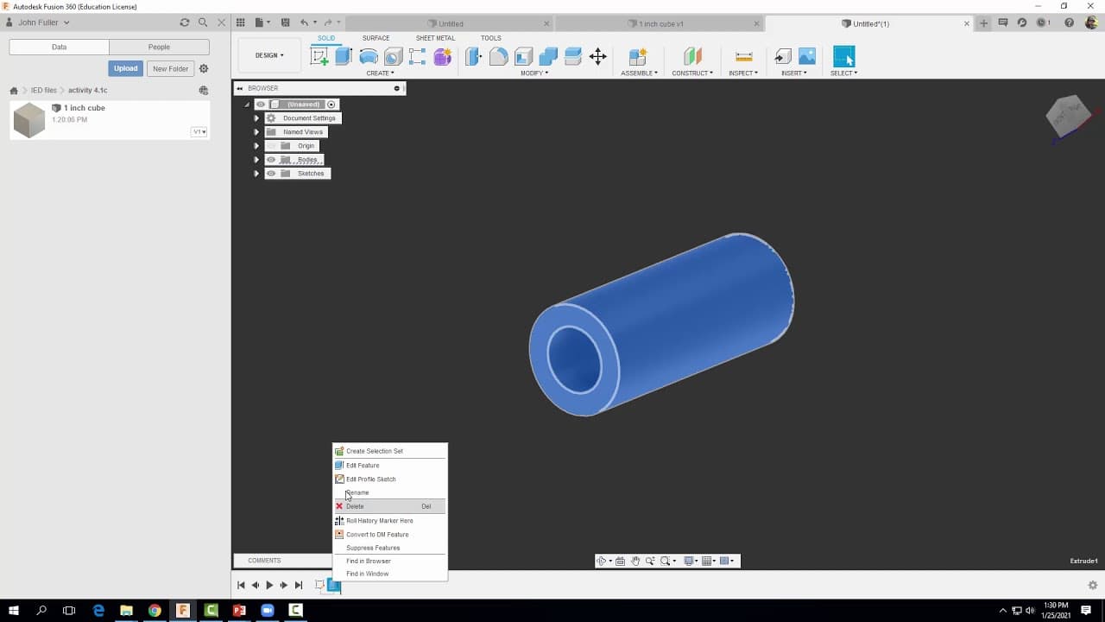The width and height of the screenshot is (1105, 622).
Task: Open Google Chrome from the taskbar
Action: pos(155,610)
